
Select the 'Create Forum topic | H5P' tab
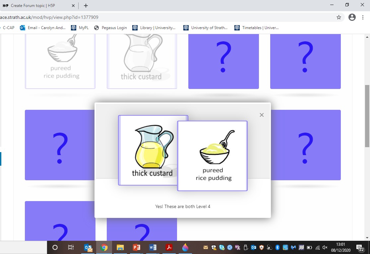click(38, 6)
